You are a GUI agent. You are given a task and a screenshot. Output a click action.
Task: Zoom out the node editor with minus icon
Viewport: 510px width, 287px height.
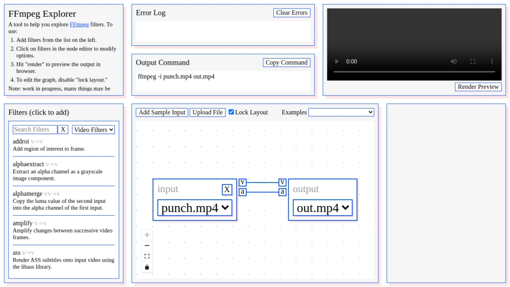(x=147, y=245)
